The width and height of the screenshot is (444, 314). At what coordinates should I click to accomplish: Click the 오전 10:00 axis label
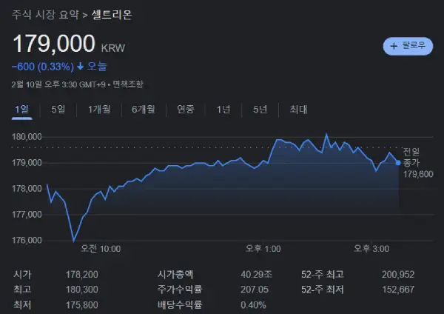pyautogui.click(x=101, y=249)
